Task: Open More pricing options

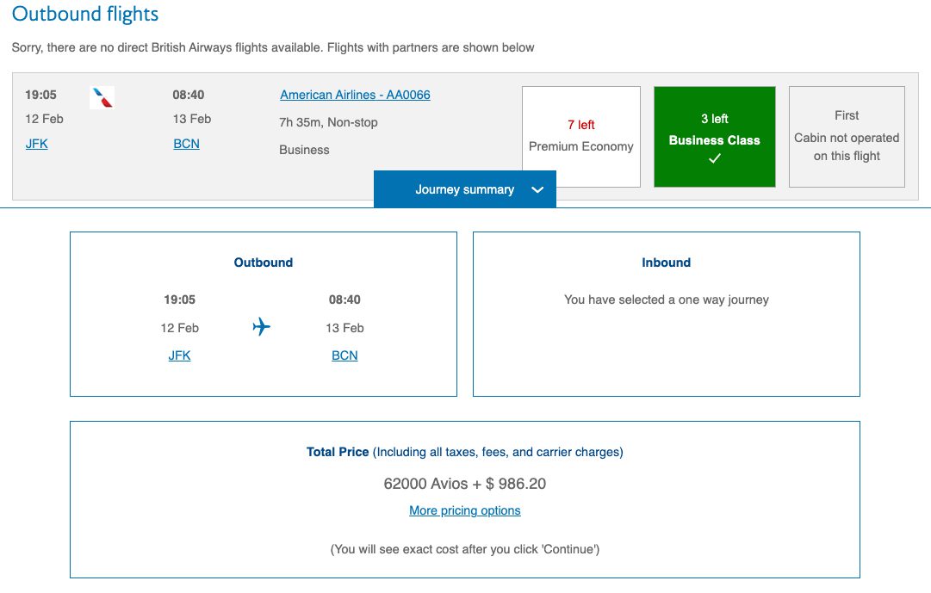Action: tap(464, 510)
